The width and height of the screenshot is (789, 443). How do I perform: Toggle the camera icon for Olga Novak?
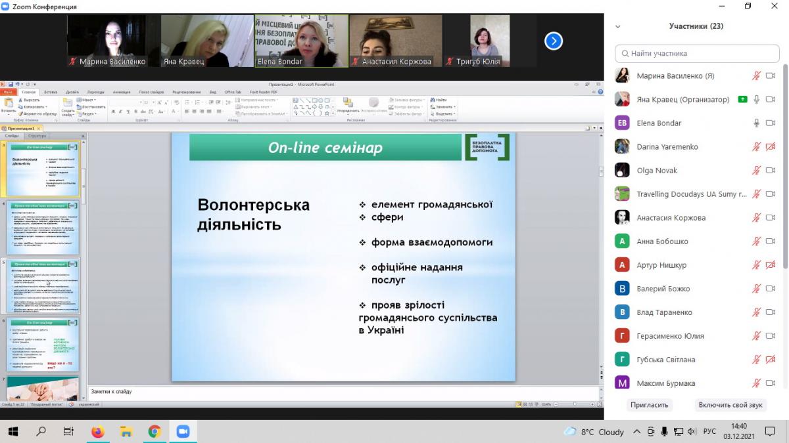771,171
